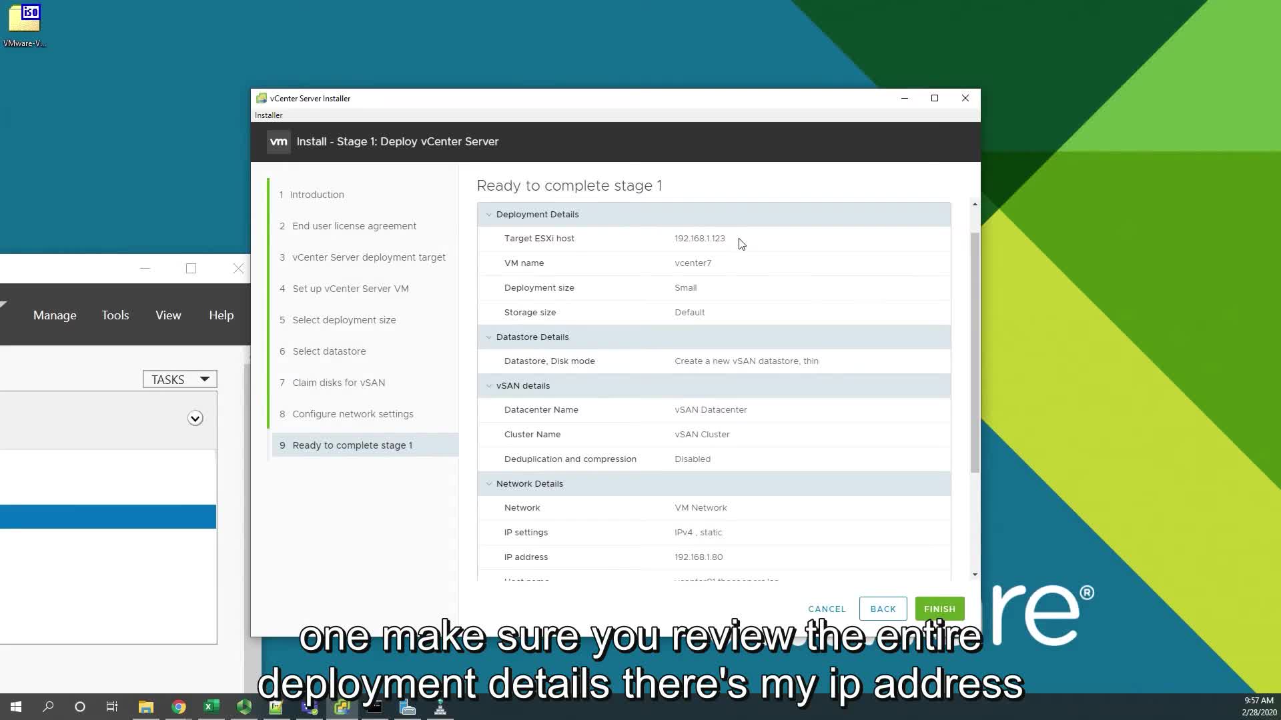Image resolution: width=1281 pixels, height=720 pixels.
Task: Open the Installer menu
Action: click(268, 115)
